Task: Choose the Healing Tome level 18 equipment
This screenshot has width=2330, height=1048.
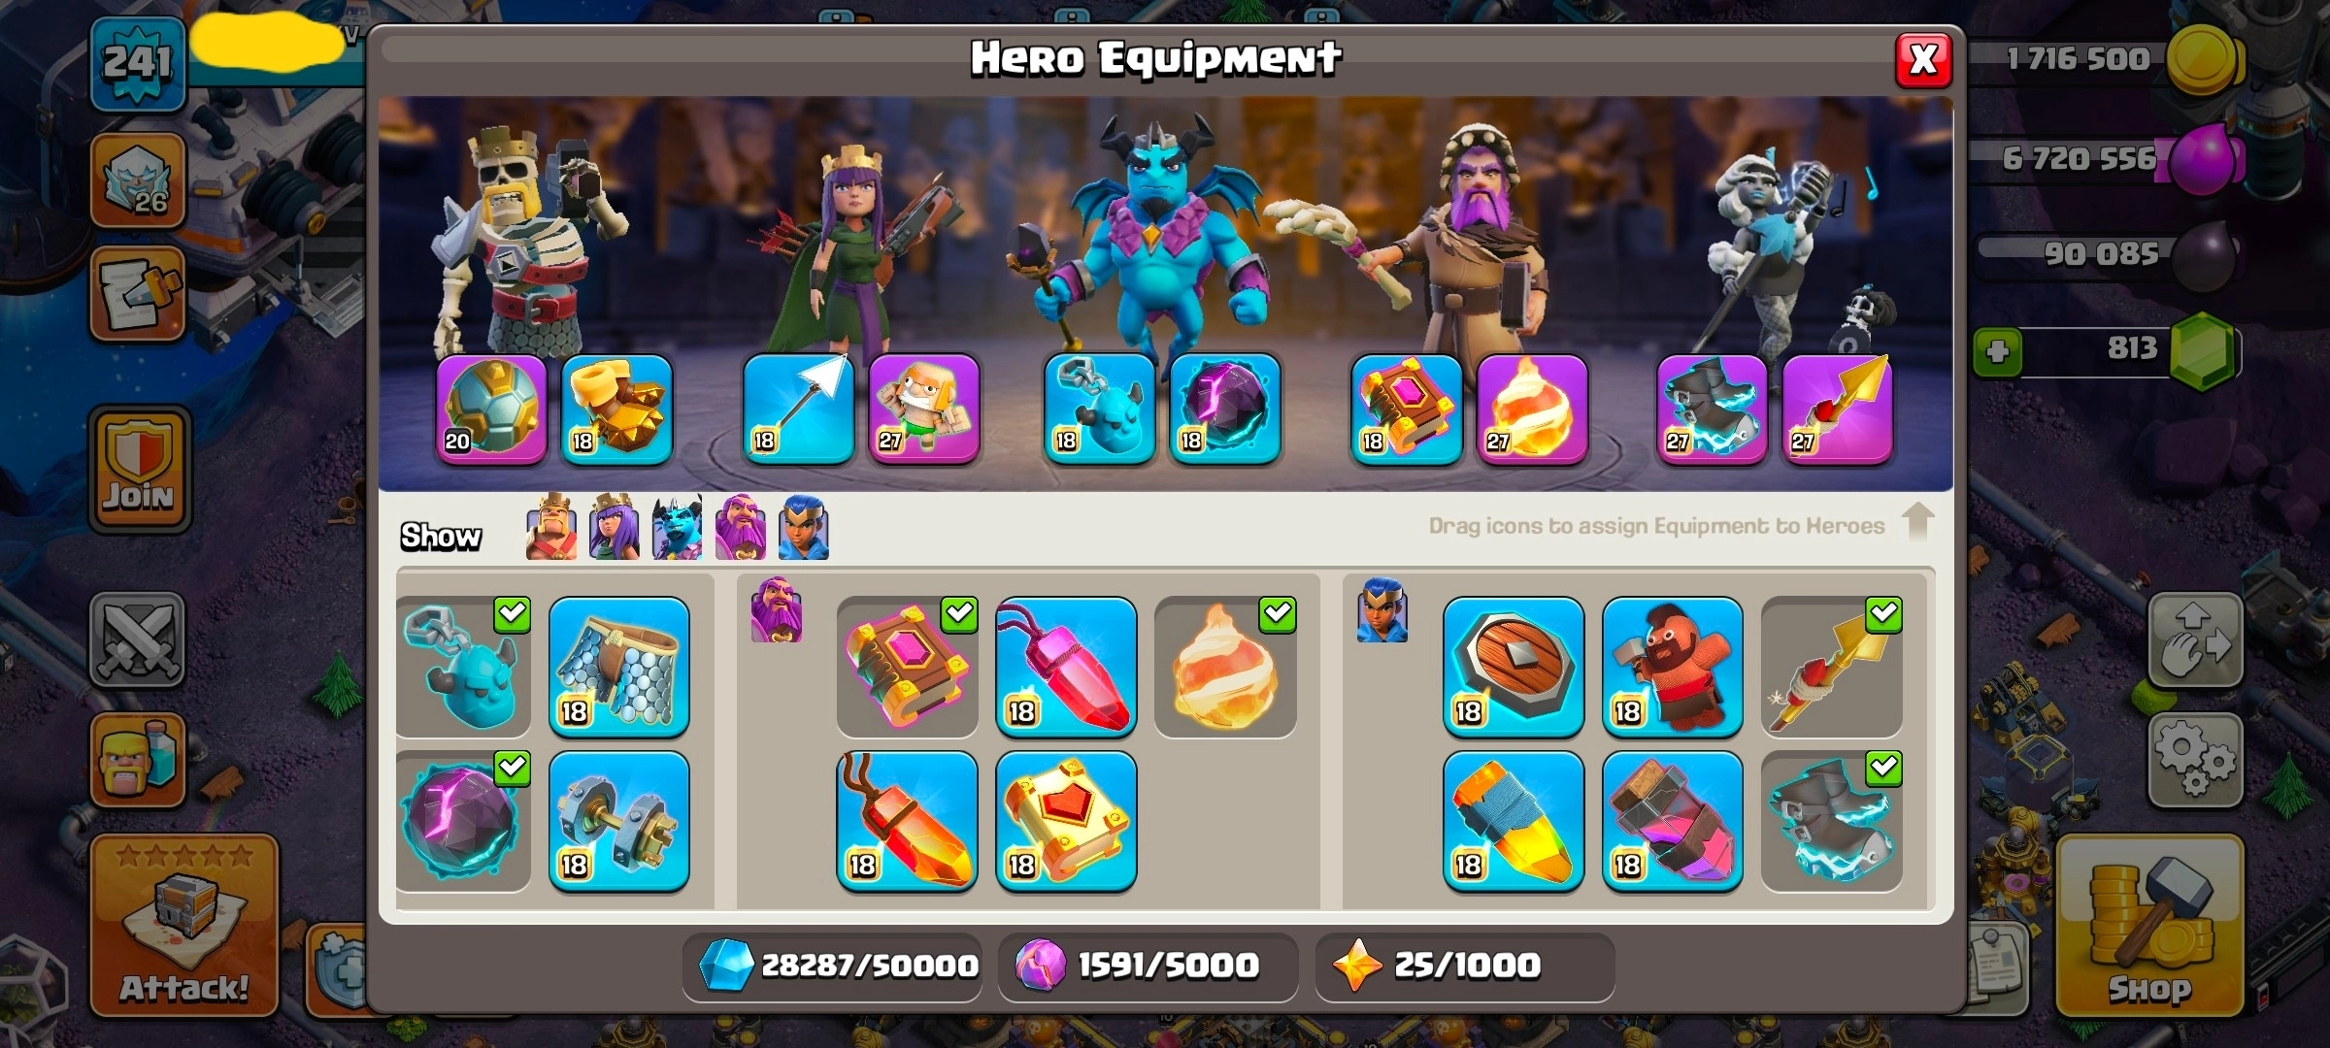Action: [x=1066, y=821]
